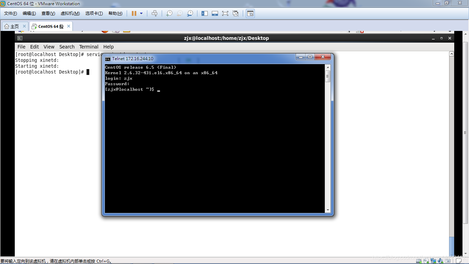Click the Telnet scrollbar up arrow
469x264 pixels.
click(328, 67)
